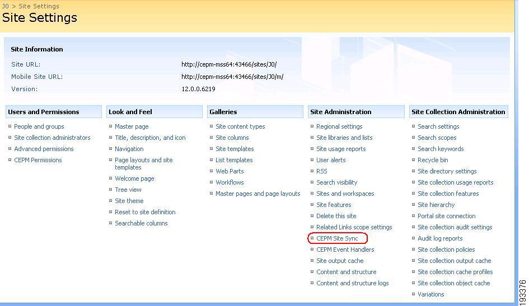Open Tree view settings
This screenshot has height=306, width=529.
tap(128, 190)
